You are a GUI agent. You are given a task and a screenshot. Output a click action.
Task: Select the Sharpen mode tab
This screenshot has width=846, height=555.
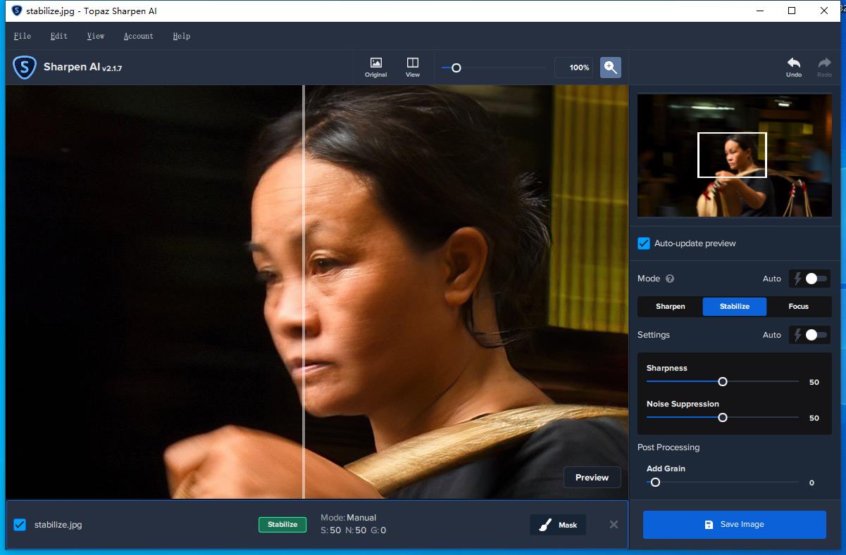pyautogui.click(x=670, y=307)
